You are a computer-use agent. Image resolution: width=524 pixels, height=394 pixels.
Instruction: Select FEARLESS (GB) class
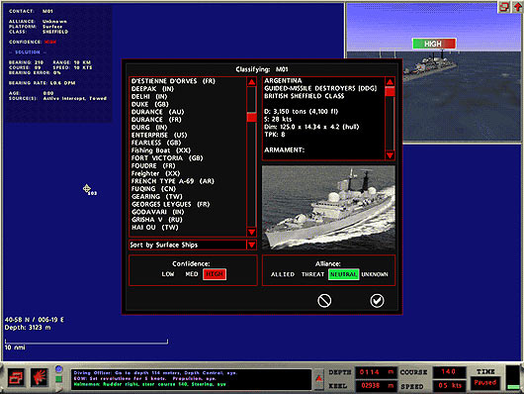tap(156, 143)
